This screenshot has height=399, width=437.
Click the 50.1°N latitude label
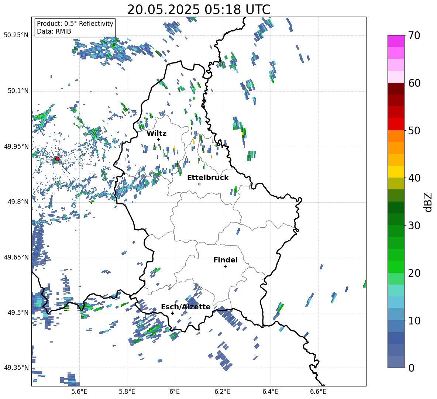[x=18, y=91]
